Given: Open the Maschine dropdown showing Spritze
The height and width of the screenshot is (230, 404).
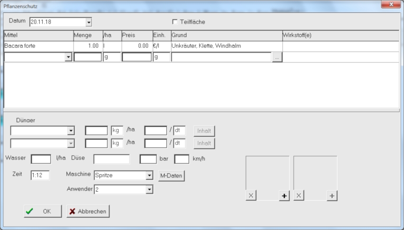Looking at the screenshot, I should (x=149, y=175).
